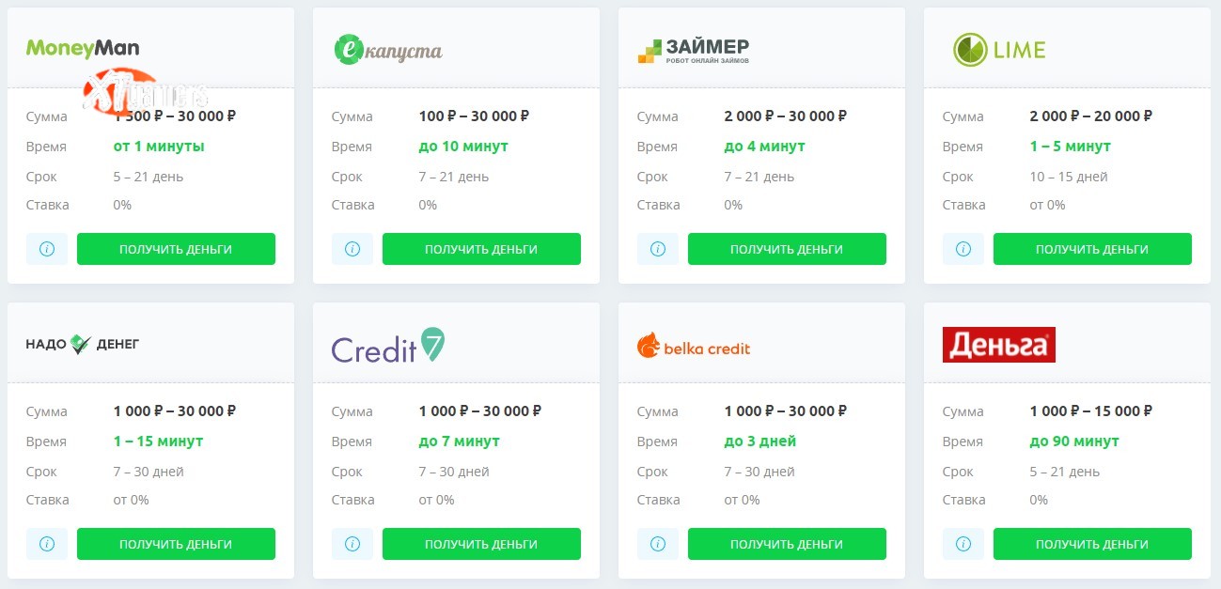The width and height of the screenshot is (1221, 589).
Task: Show details via Займер info icon
Action: pyautogui.click(x=658, y=249)
